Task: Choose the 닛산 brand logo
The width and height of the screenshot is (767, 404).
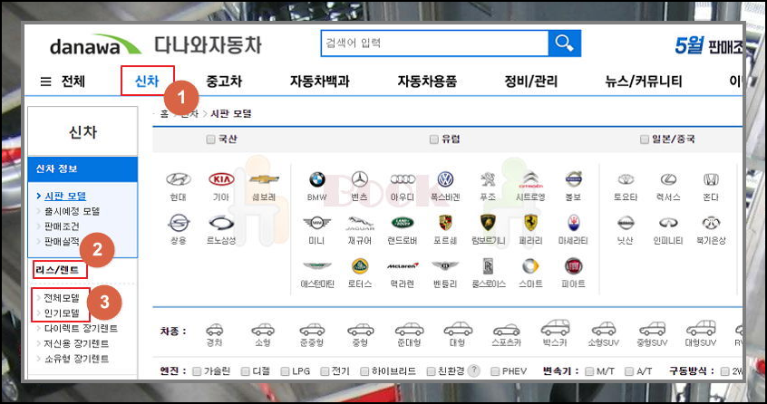Action: [626, 223]
